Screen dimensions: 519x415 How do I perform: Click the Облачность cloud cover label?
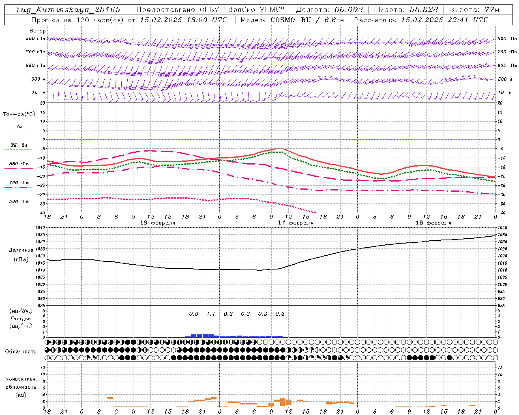point(21,351)
